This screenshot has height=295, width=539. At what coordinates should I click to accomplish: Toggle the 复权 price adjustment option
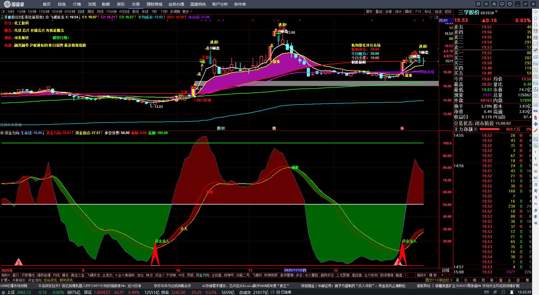[x=369, y=12]
